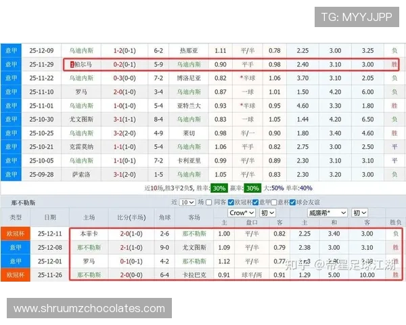Open home team 克雷莫纳
406x325 pixels.
(81, 147)
